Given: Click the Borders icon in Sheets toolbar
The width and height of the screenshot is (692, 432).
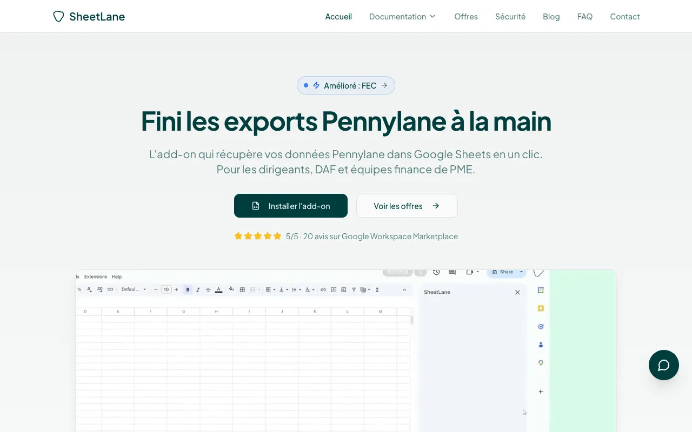Looking at the screenshot, I should pyautogui.click(x=242, y=289).
